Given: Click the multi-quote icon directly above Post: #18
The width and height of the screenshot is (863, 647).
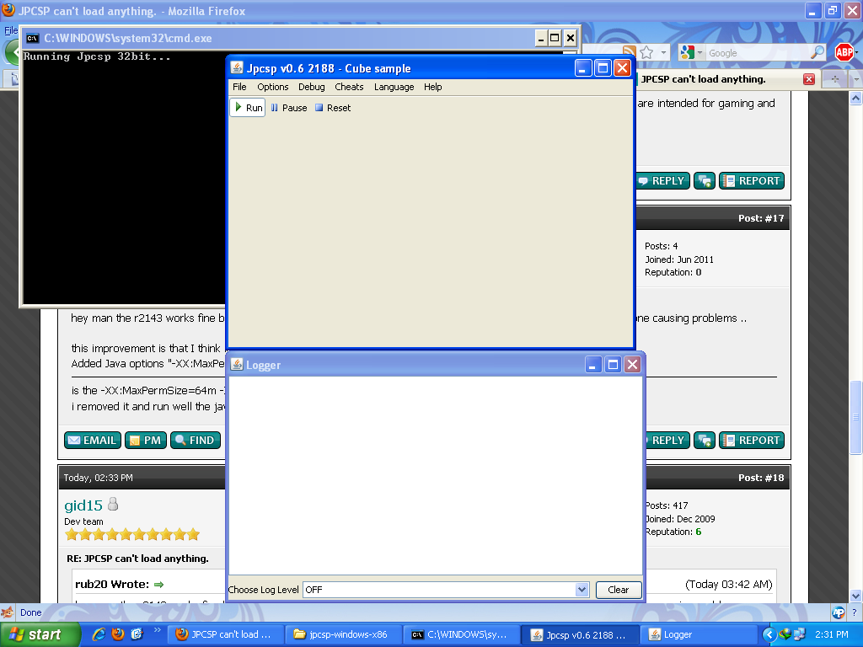Looking at the screenshot, I should click(704, 440).
